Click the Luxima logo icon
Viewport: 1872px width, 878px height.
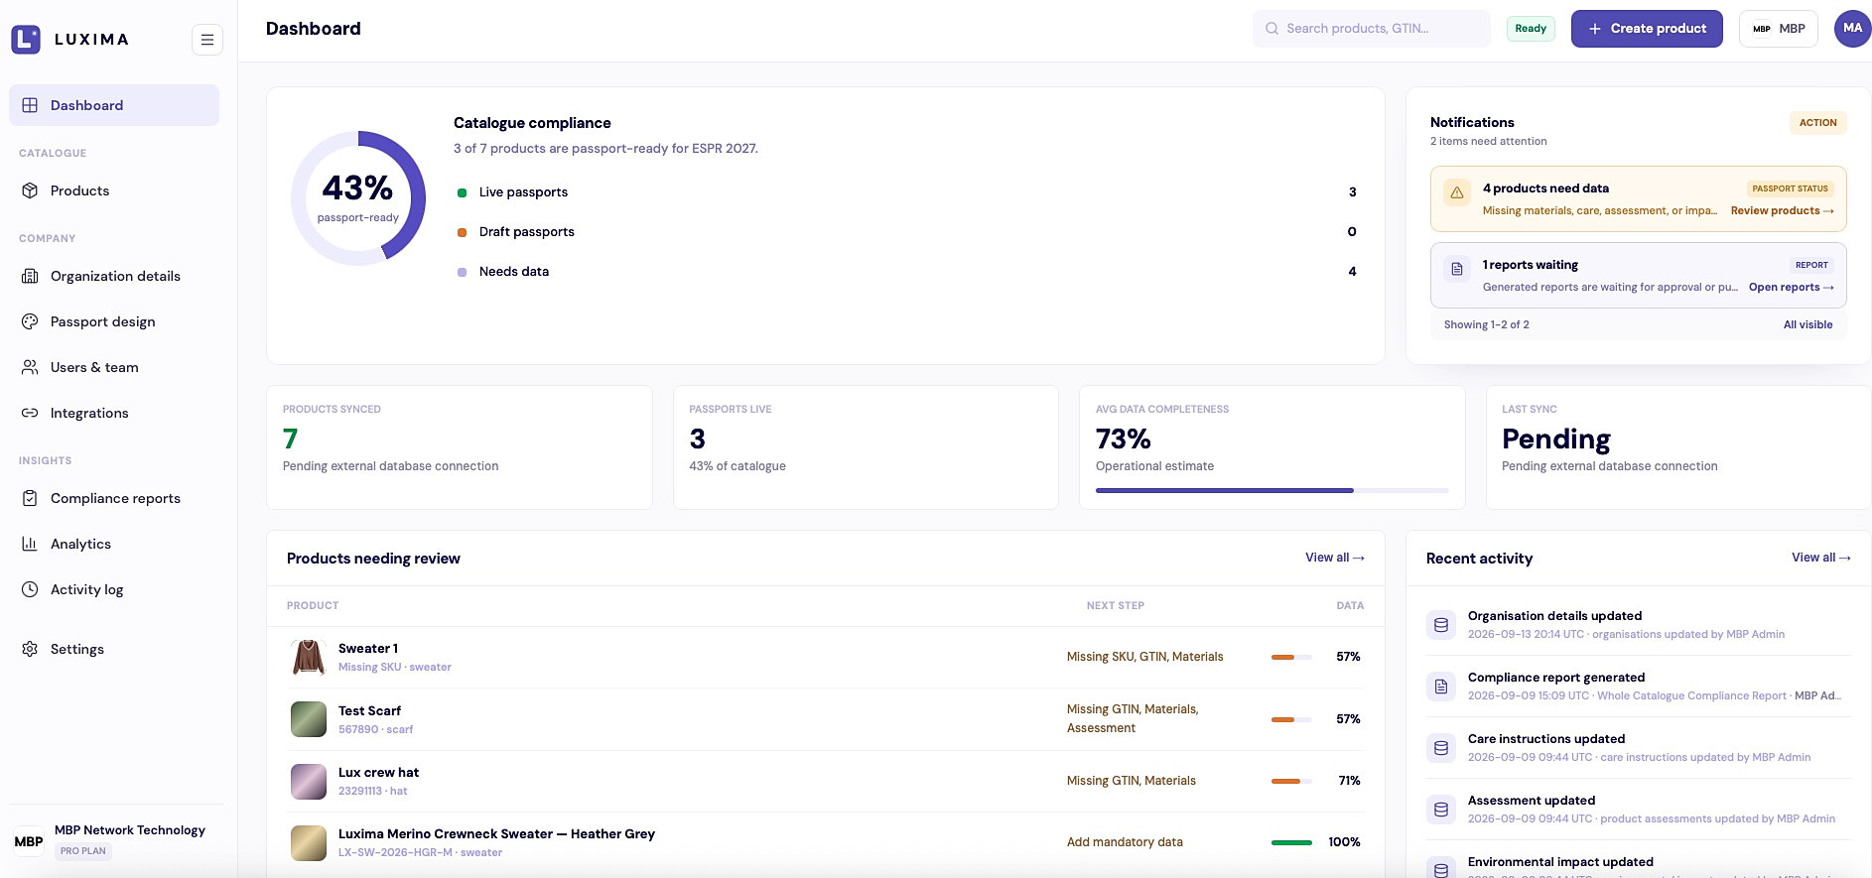26,40
